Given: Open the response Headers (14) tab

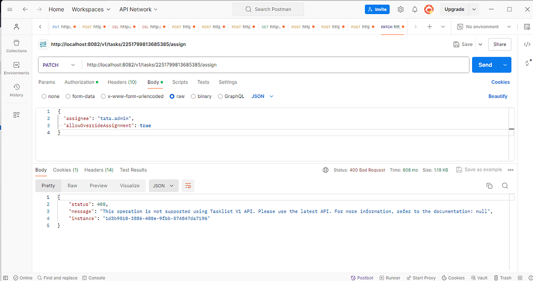Looking at the screenshot, I should 99,170.
